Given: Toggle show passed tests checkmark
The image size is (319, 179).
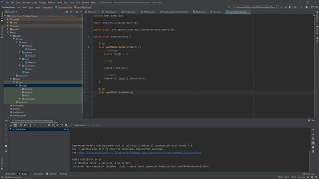Looking at the screenshot, I should click(x=11, y=125).
